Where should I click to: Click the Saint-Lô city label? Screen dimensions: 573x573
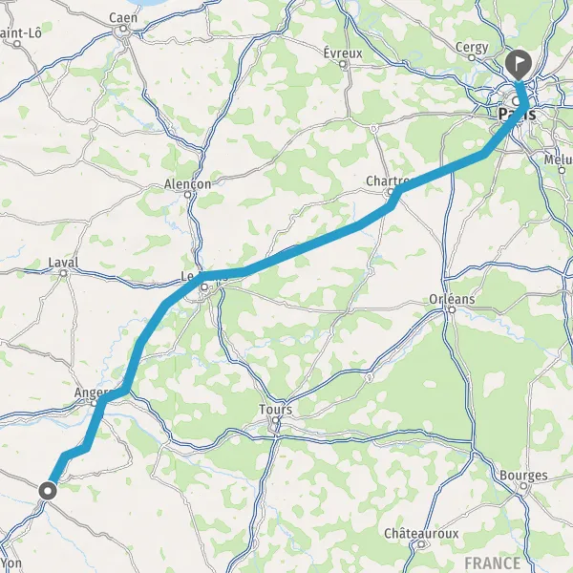point(21,33)
